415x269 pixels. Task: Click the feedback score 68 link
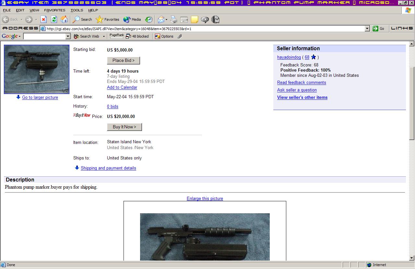307,57
